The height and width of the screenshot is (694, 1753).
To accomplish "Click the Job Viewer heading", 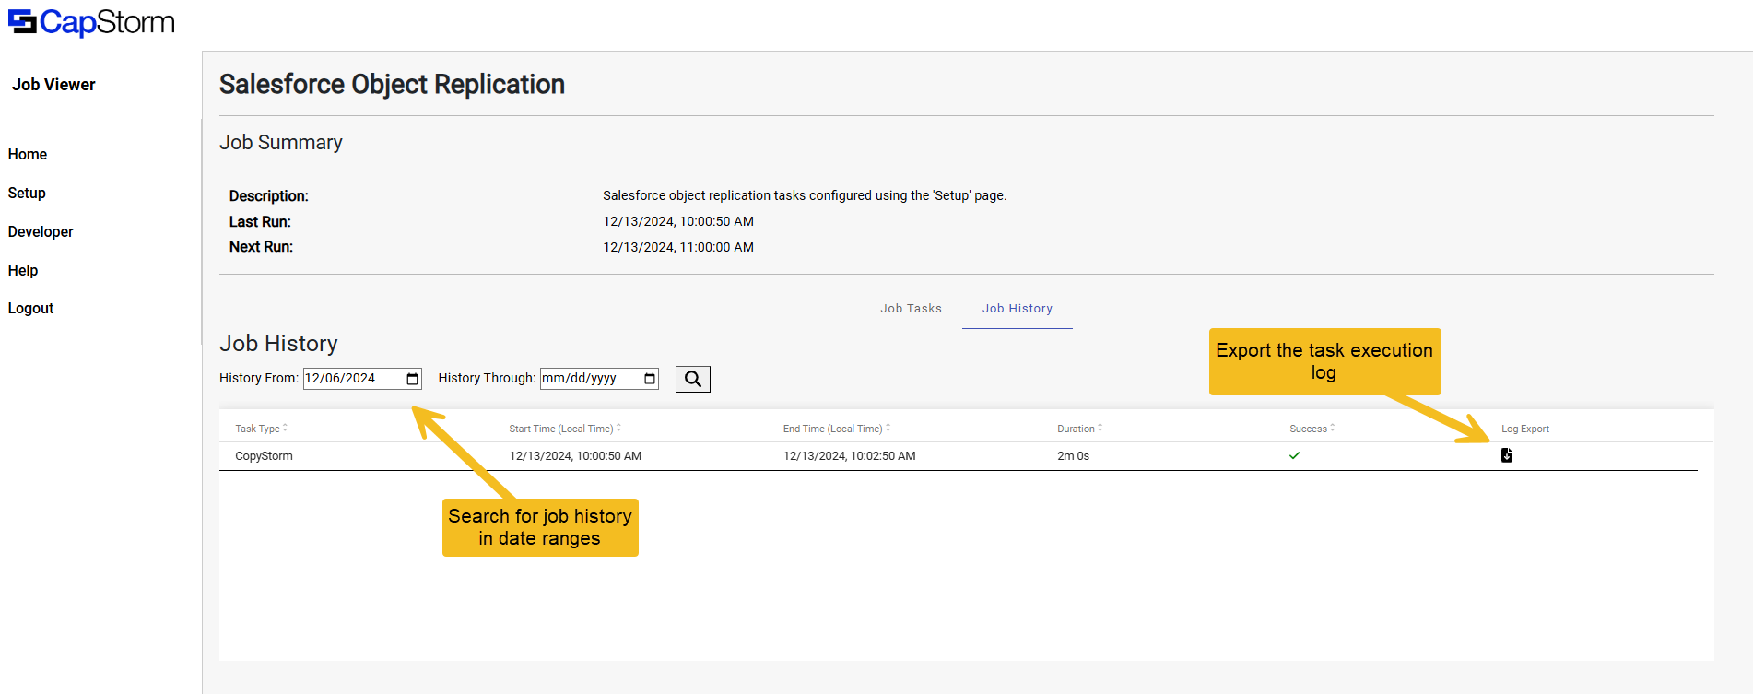I will 53,85.
